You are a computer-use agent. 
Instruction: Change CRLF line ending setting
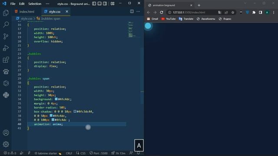coord(69,153)
